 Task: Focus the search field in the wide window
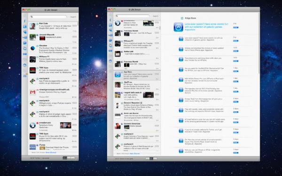point(133,16)
